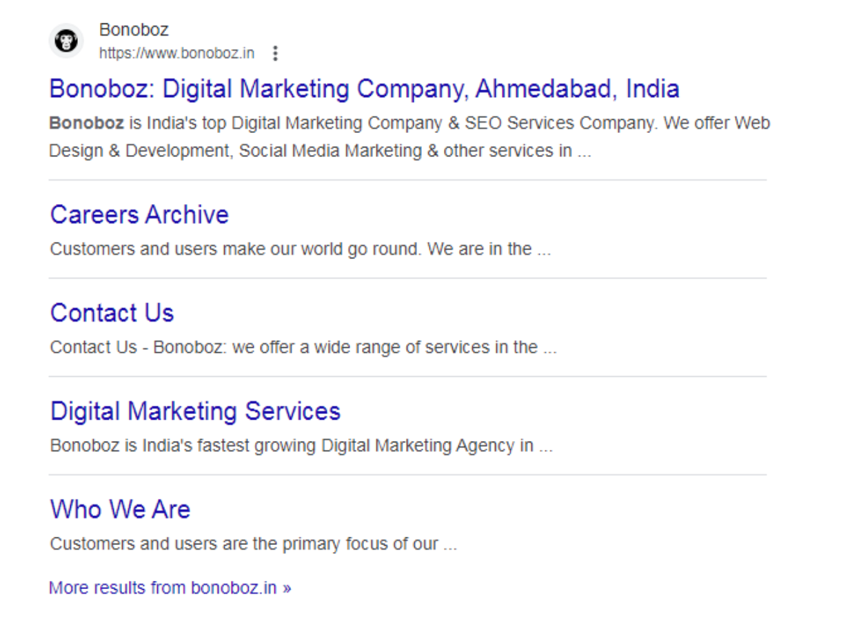Open the Contact Us sitelink
Screen dimensions: 841x627
coord(112,313)
